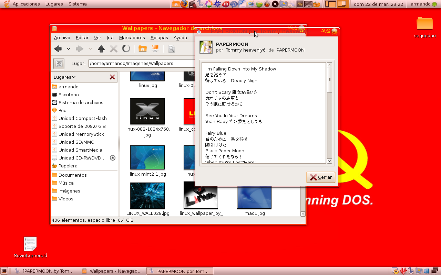Click the lyrics scrollbar handle
The height and width of the screenshot is (275, 441).
329,80
